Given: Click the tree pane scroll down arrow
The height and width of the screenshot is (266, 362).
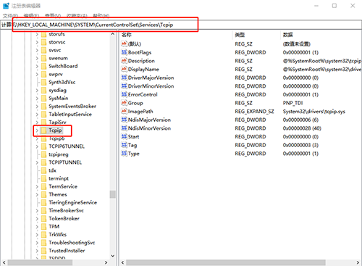Looking at the screenshot, I should (x=112, y=256).
